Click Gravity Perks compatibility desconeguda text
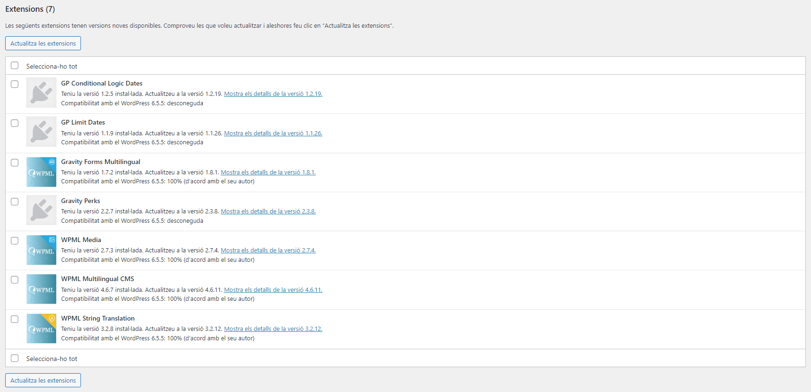Image resolution: width=811 pixels, height=392 pixels. coord(132,221)
